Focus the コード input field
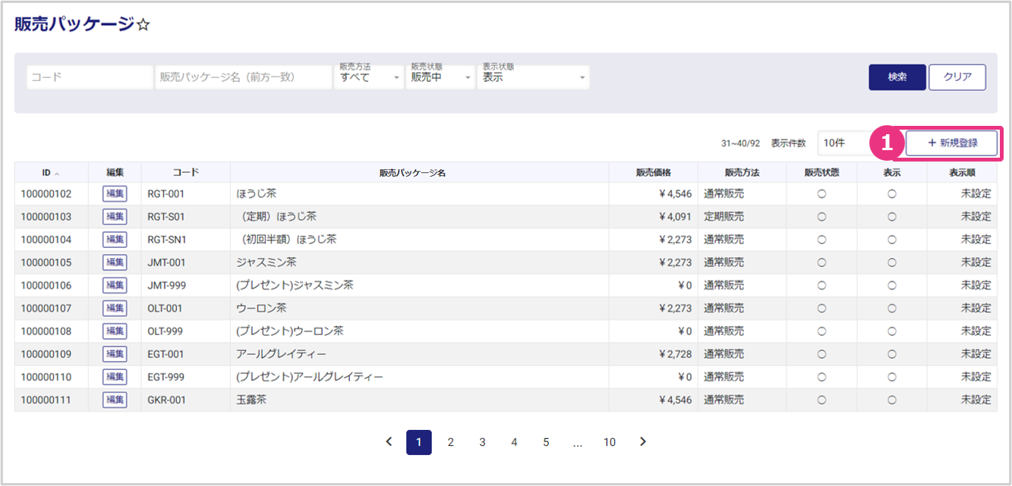This screenshot has height=486, width=1012. tap(90, 77)
